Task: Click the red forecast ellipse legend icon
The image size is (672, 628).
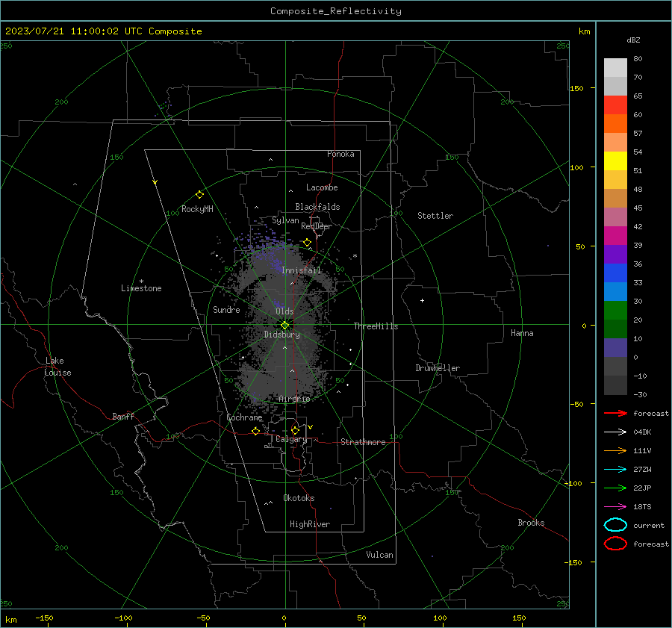Action: 615,544
